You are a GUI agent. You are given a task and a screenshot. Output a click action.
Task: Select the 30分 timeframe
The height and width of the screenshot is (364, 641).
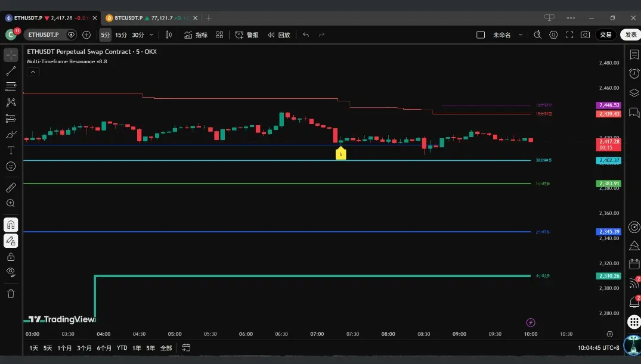(138, 35)
